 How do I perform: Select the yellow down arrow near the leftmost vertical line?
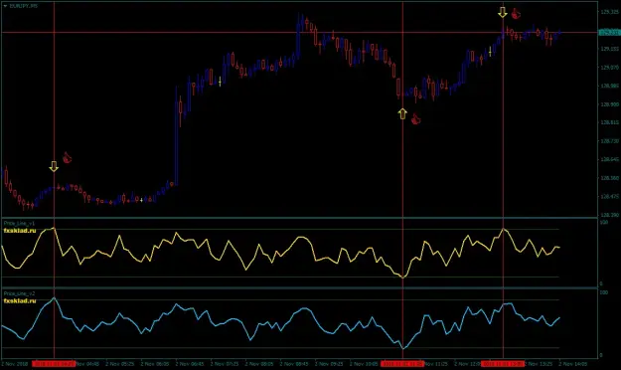coord(54,166)
